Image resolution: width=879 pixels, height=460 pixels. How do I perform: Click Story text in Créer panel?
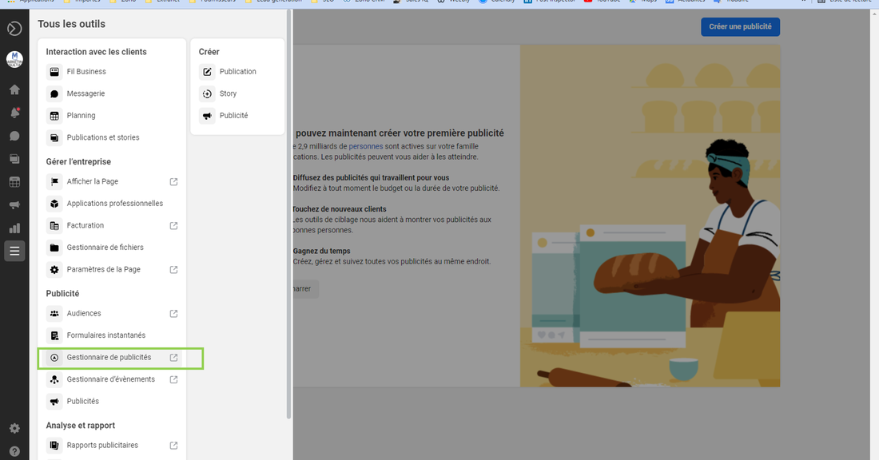[229, 93]
